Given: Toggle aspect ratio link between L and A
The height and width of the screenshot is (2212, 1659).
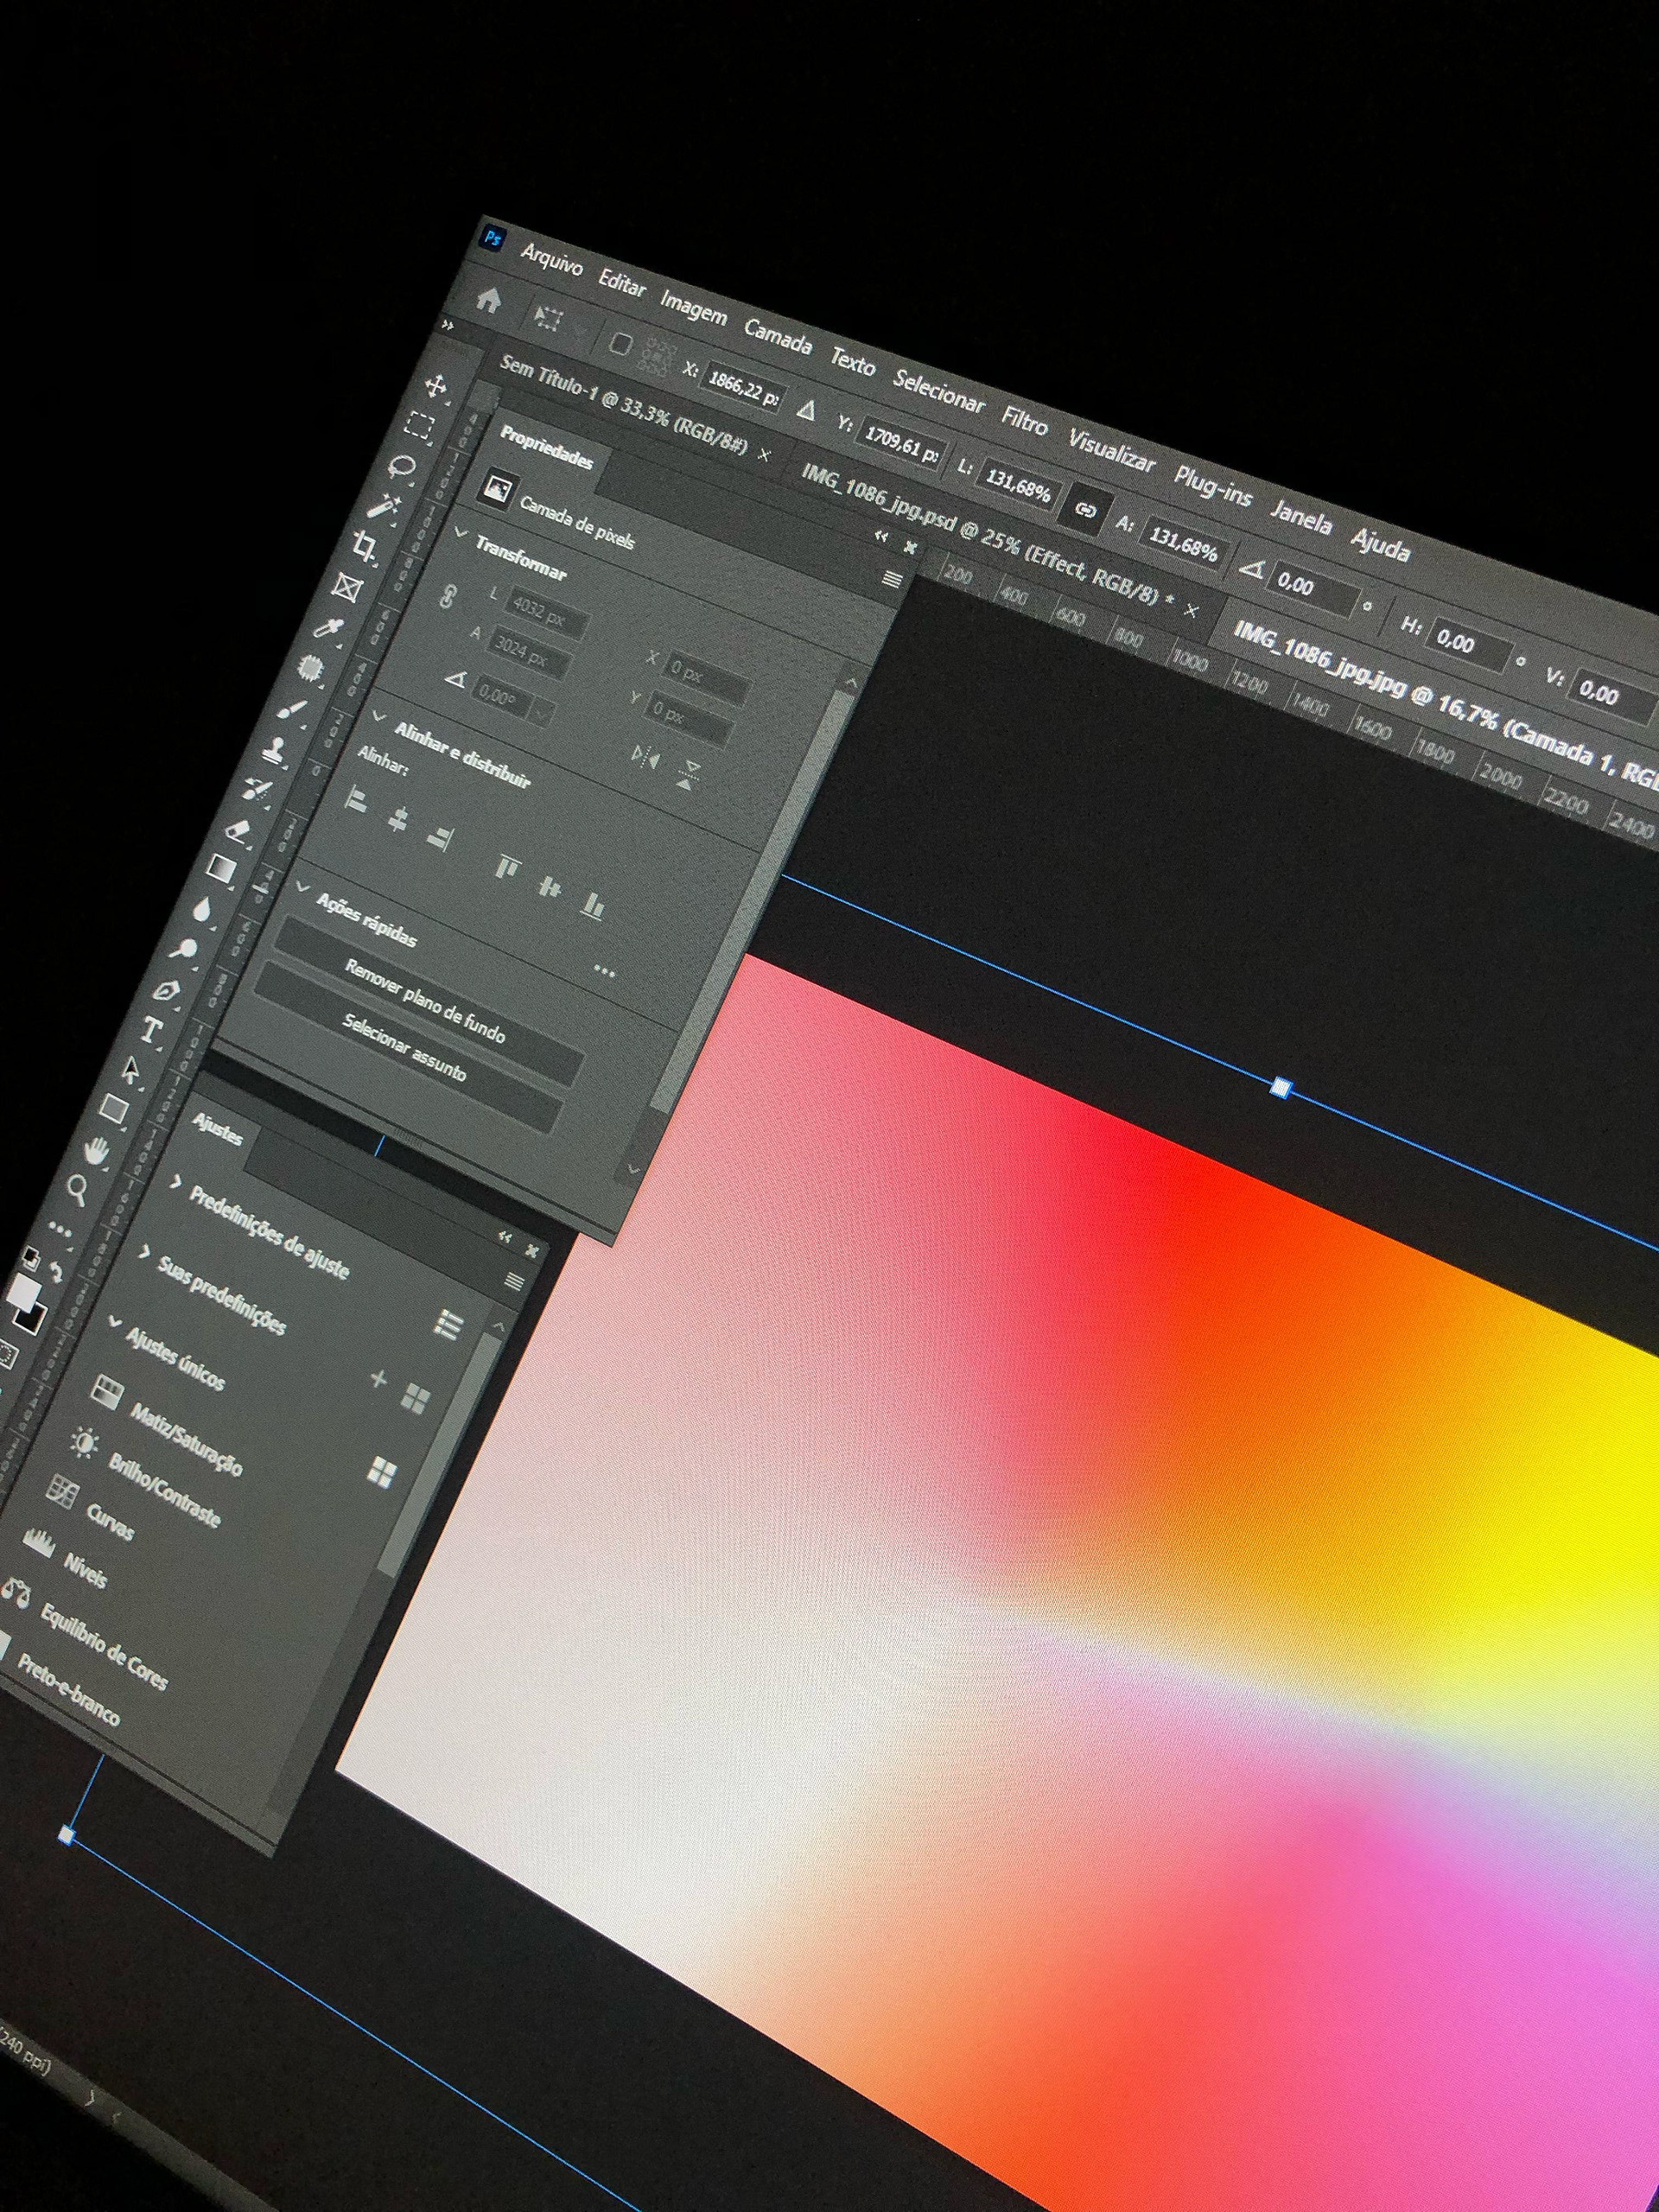Looking at the screenshot, I should pyautogui.click(x=1085, y=510).
